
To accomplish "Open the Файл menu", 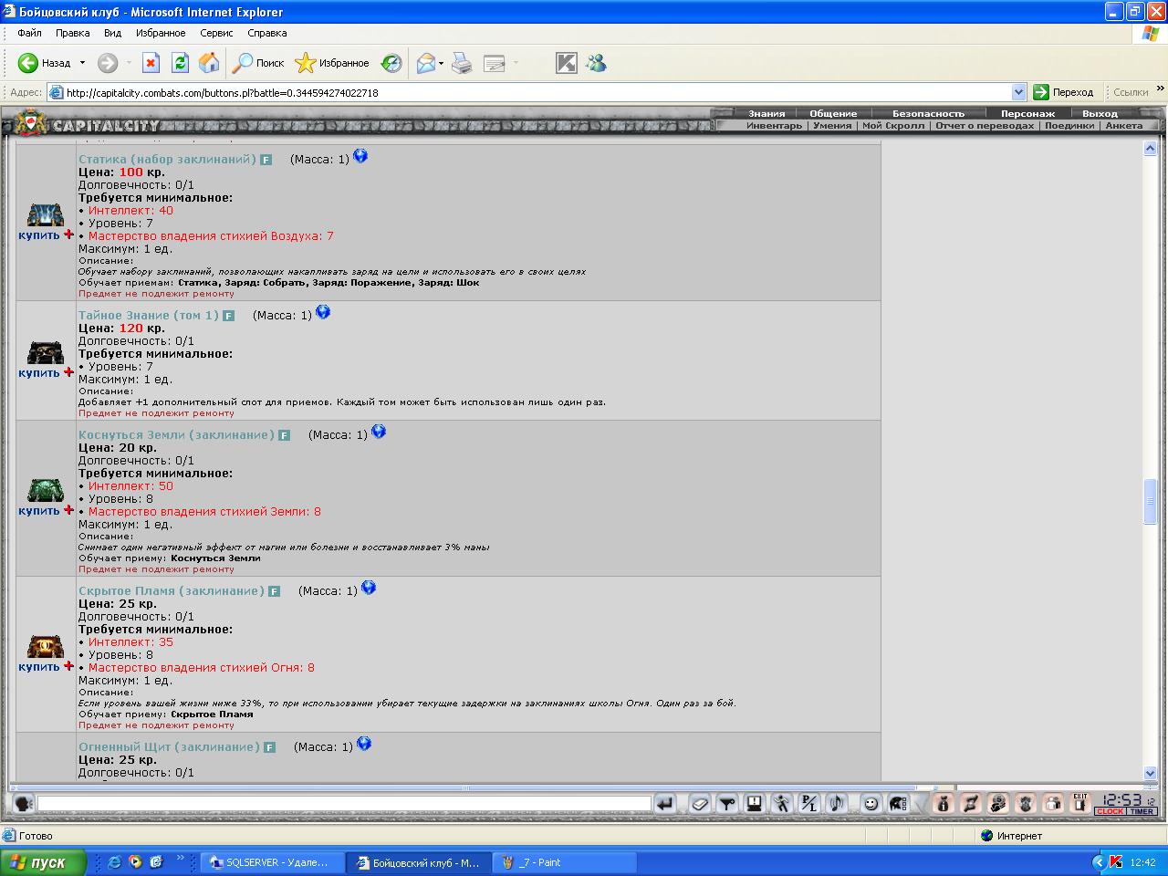I will [29, 33].
